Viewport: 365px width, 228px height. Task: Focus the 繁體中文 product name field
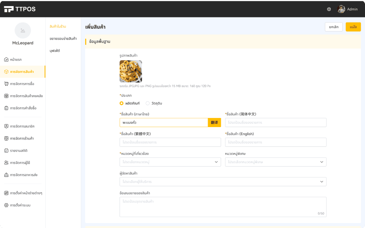point(170,142)
